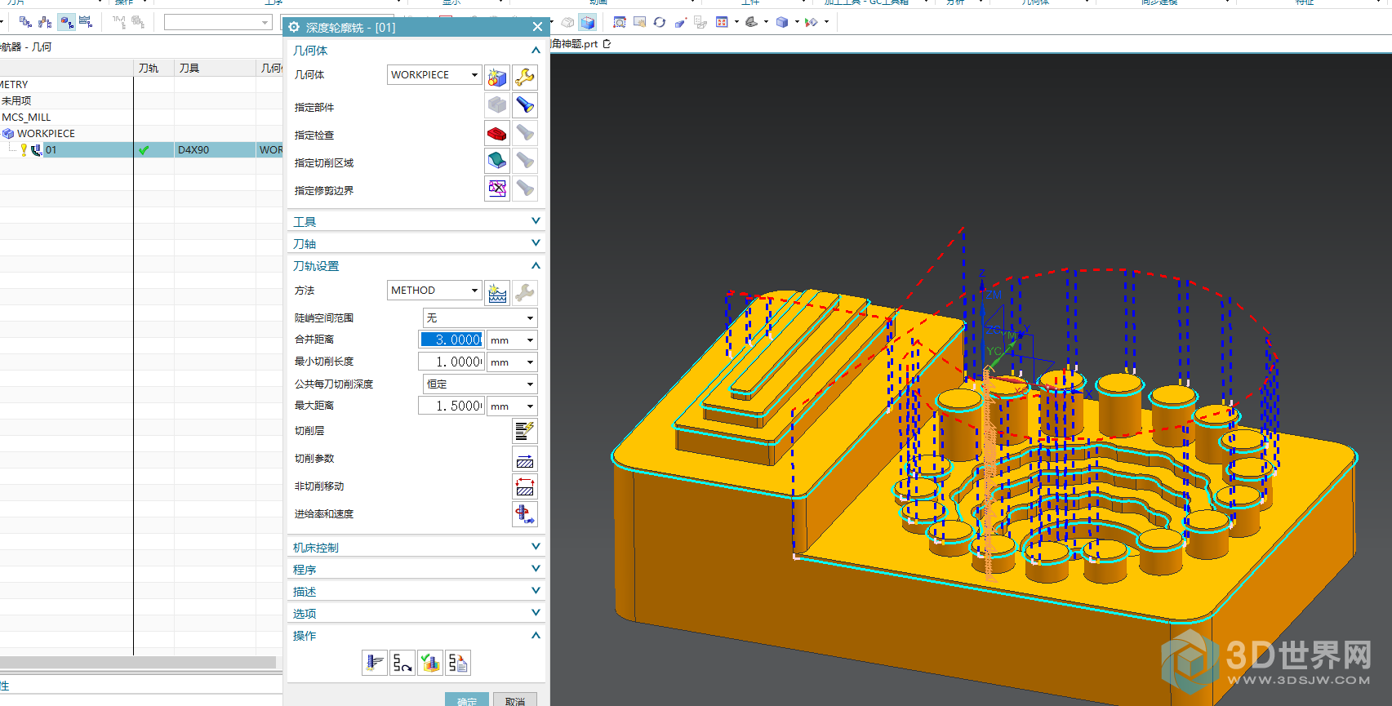
Task: Collapse the 操作 section
Action: (x=536, y=635)
